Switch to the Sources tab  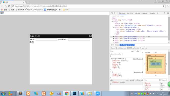point(137,13)
